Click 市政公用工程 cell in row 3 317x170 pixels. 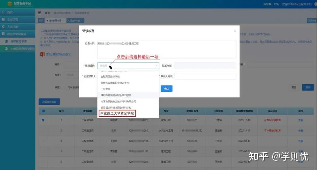166,141
